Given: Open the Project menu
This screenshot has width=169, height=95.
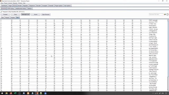Looking at the screenshot, I should pyautogui.click(x=6, y=3).
